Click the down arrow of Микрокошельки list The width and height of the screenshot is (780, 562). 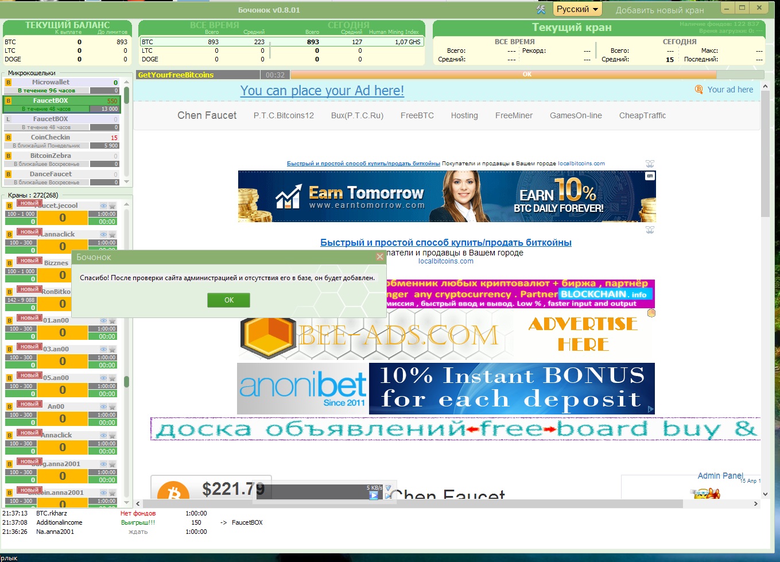click(x=126, y=182)
